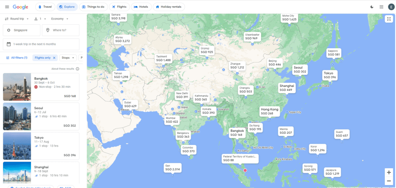Viewport: 396px width, 188px height.
Task: Select Ürümqi SGD 925 map label
Action: click(x=207, y=50)
